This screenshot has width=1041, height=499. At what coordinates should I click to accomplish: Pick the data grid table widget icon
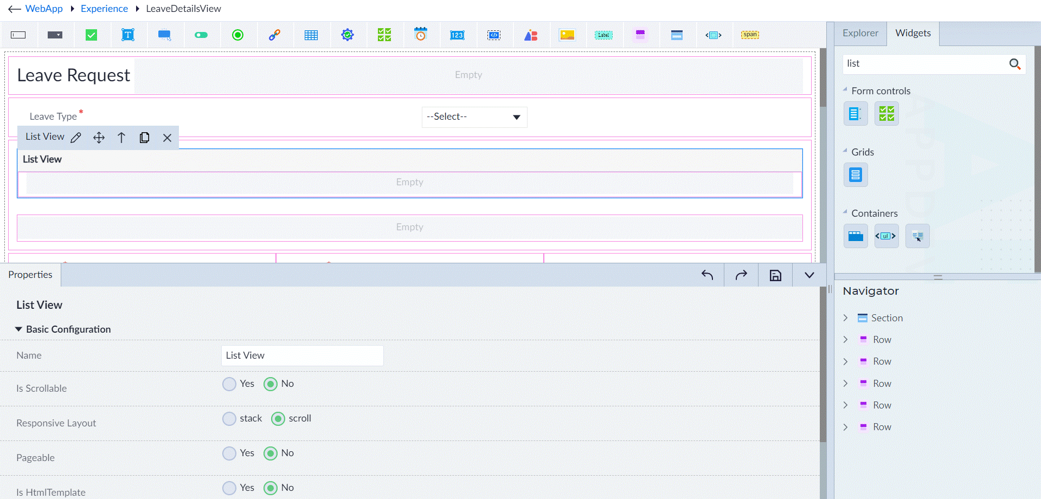[311, 35]
